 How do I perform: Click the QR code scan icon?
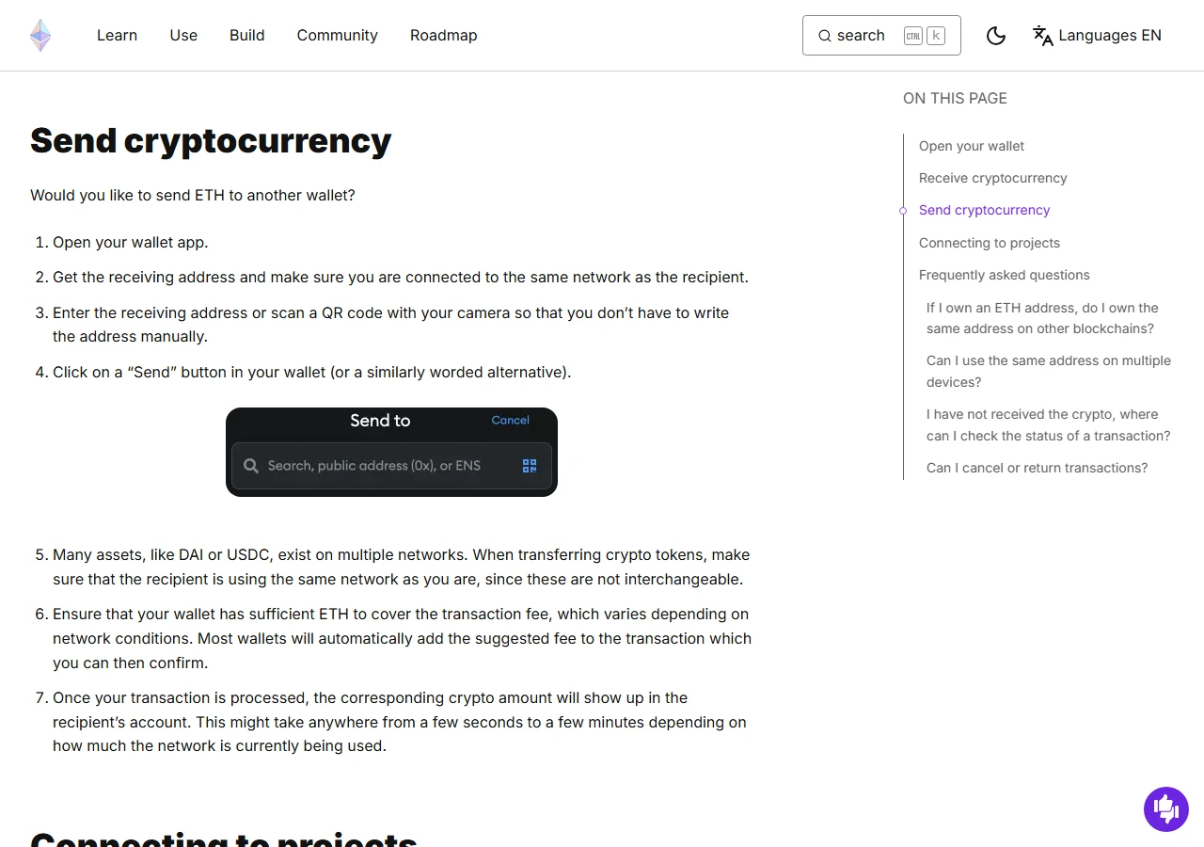(x=530, y=466)
